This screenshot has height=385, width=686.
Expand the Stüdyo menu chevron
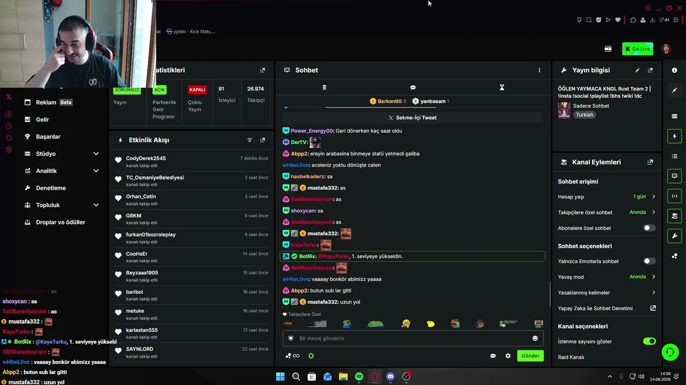pos(96,153)
